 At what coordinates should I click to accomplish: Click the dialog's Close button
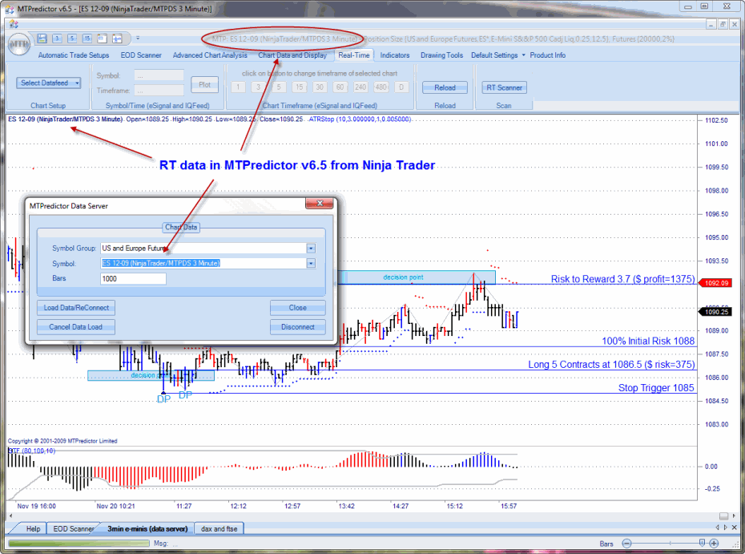coord(298,308)
